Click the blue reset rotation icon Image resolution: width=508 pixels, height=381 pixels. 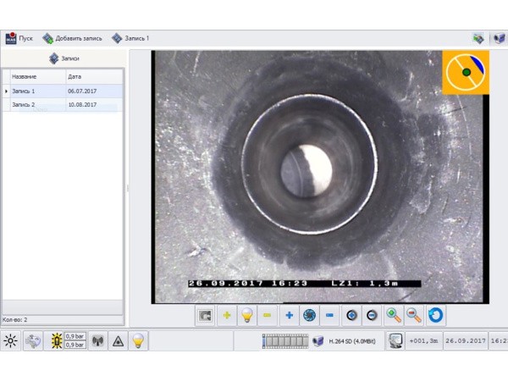(435, 316)
